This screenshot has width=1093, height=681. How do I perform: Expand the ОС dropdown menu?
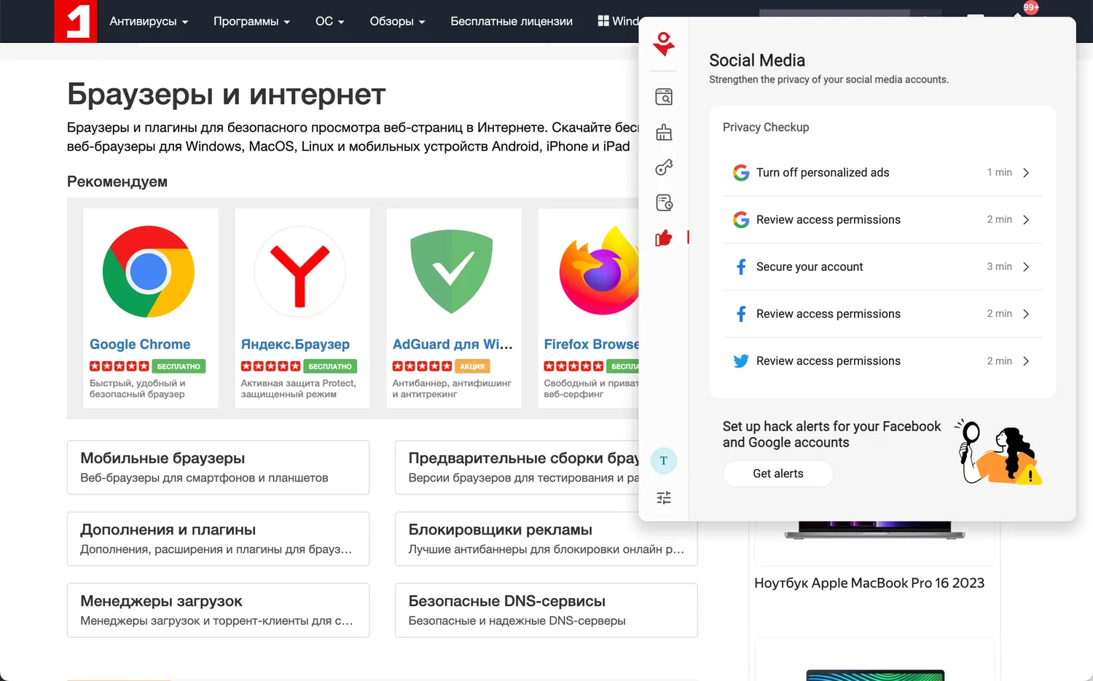[330, 21]
